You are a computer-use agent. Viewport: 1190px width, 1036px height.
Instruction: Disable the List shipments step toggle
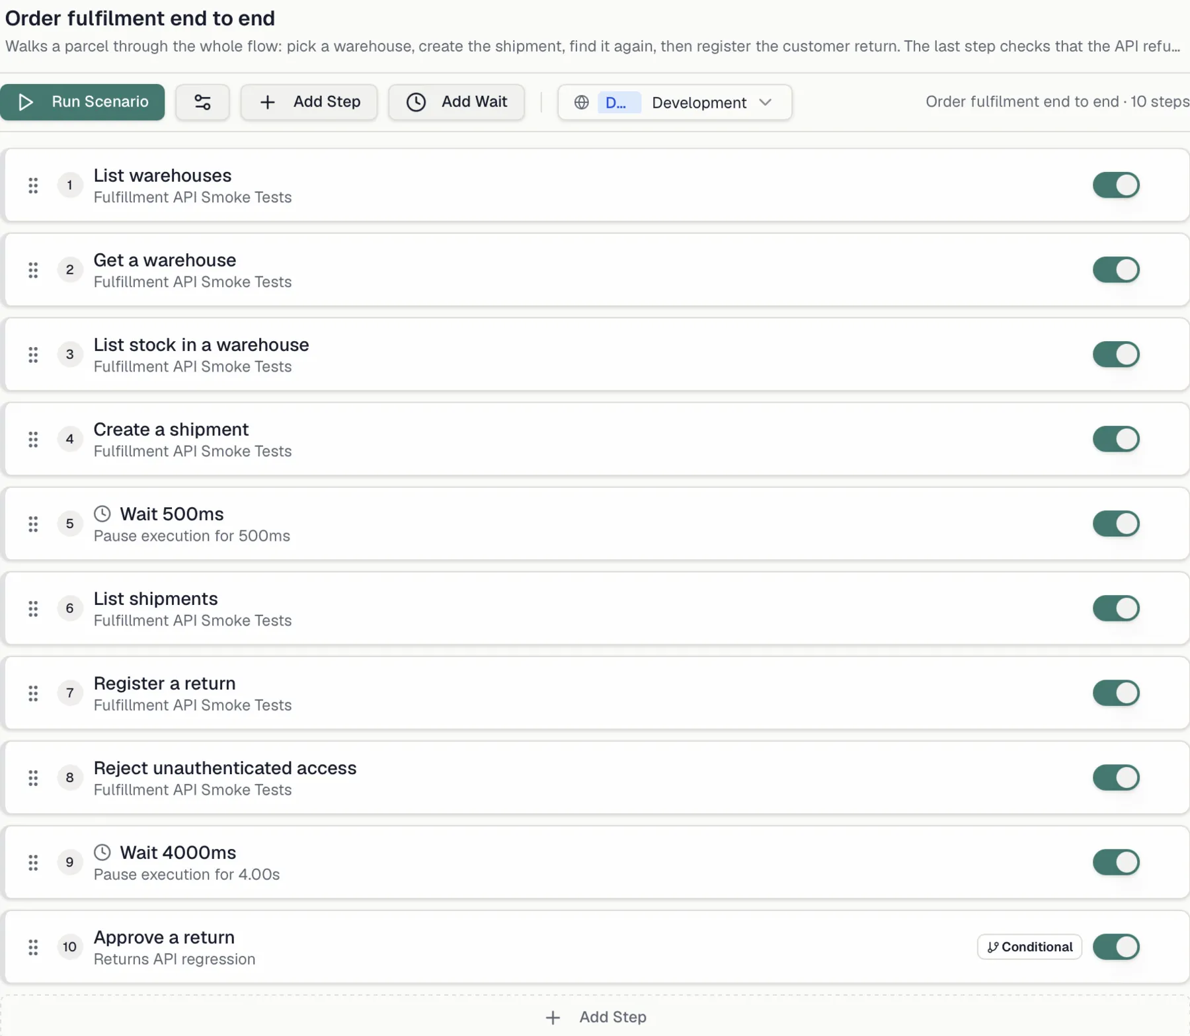pos(1116,608)
